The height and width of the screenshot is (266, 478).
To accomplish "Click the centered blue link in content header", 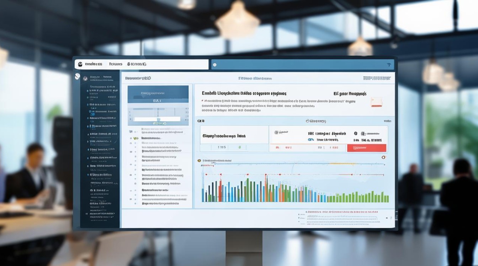I will coord(255,78).
